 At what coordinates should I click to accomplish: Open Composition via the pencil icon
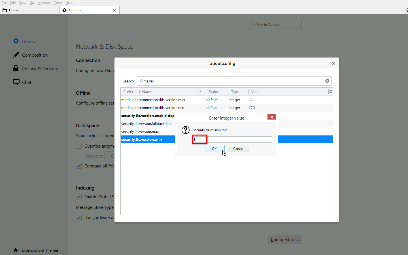point(16,55)
